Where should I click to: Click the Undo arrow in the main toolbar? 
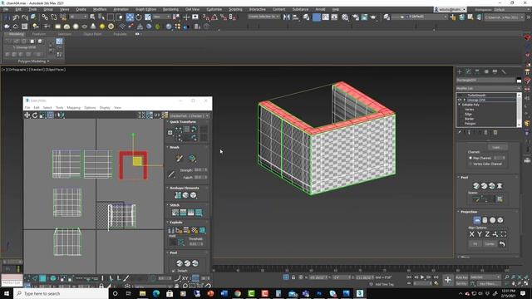click(x=16, y=17)
